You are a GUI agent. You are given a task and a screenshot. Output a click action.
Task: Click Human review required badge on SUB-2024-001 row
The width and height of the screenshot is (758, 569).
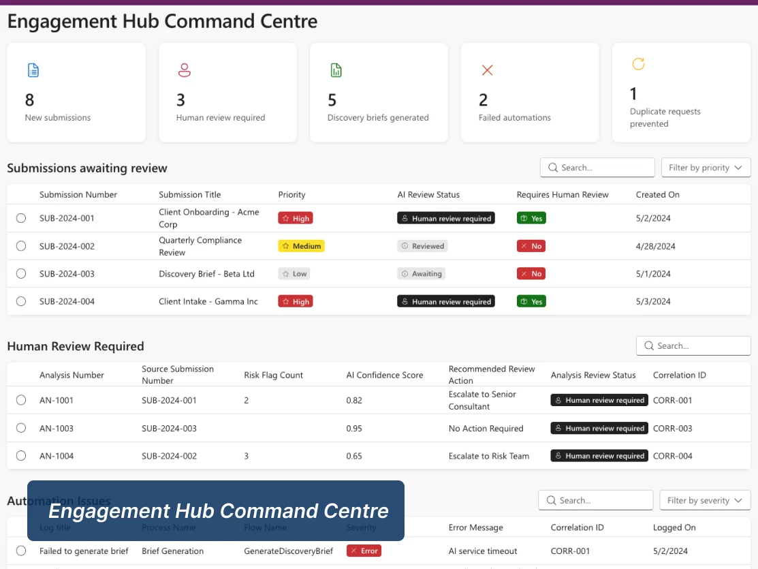point(445,218)
